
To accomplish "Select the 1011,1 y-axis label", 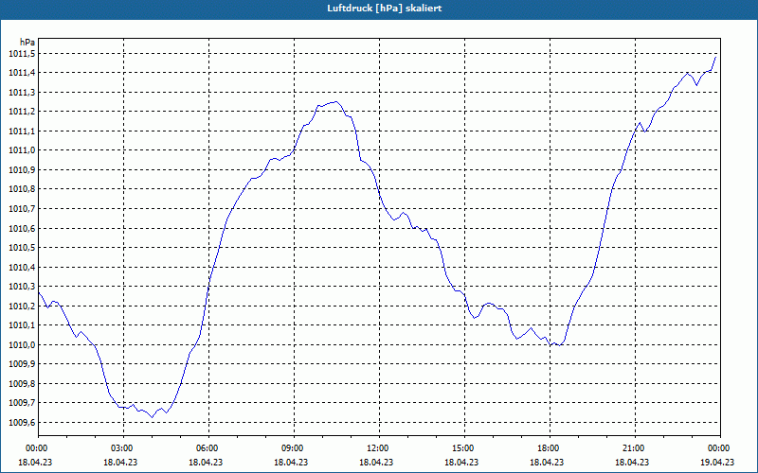I will [22, 131].
